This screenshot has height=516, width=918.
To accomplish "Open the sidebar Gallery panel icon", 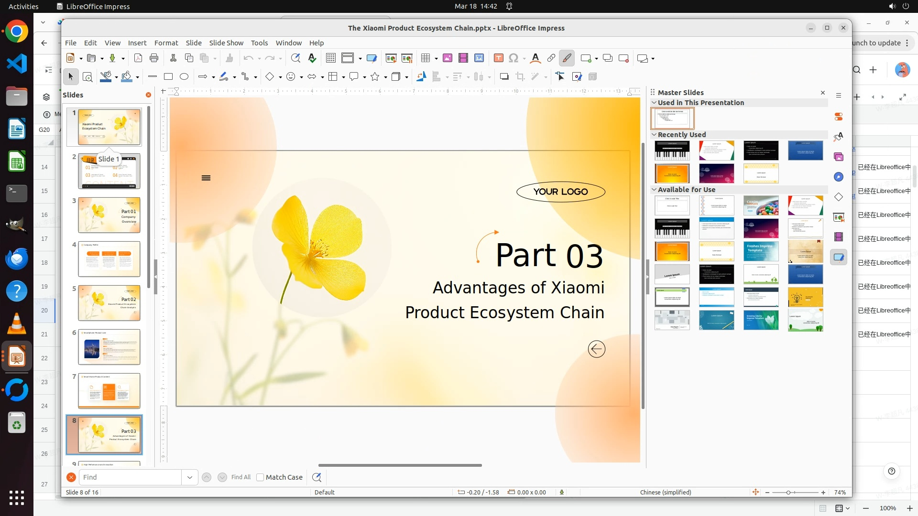I will click(x=839, y=157).
